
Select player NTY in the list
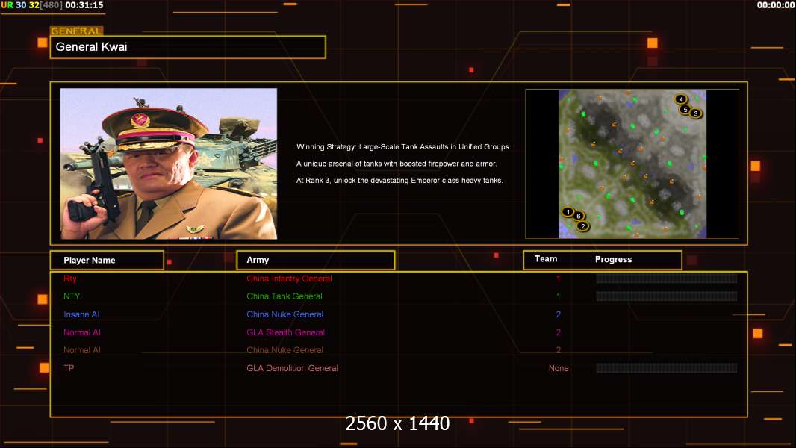[x=71, y=296]
